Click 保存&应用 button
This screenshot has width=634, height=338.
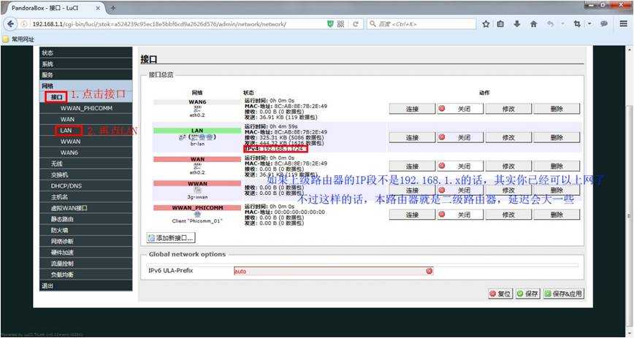564,293
